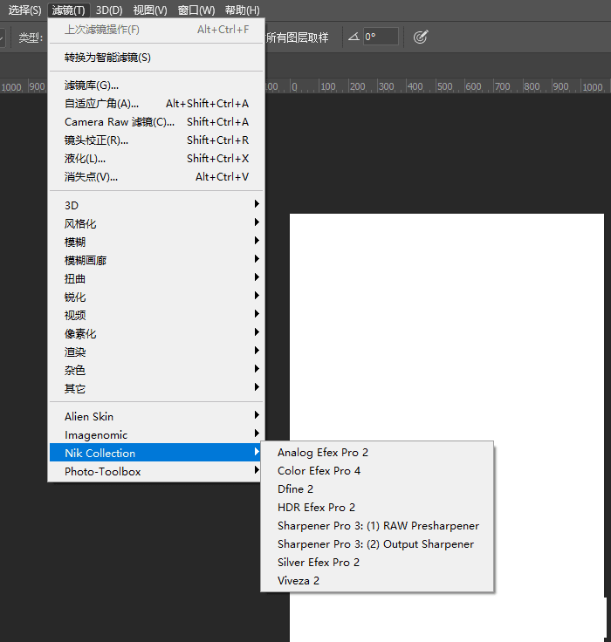The image size is (611, 642).
Task: Expand the 风格化 submenu
Action: tap(156, 223)
